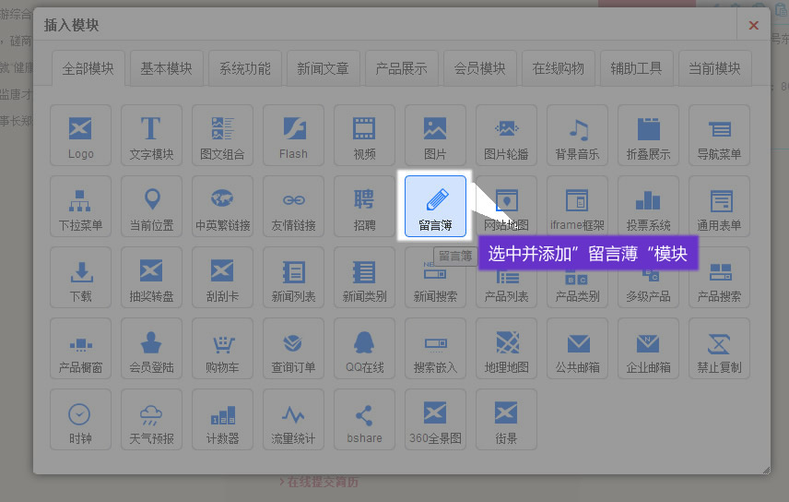Screen dimensions: 789x502
Task: Add the QQ在线 module
Action: [x=364, y=348]
